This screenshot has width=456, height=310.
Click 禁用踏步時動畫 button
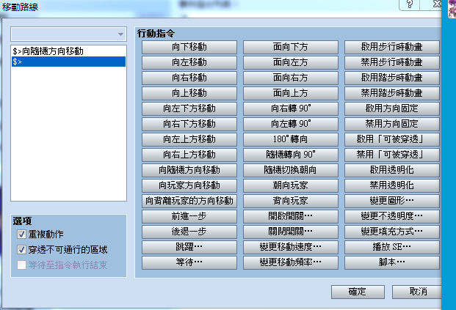coord(391,93)
